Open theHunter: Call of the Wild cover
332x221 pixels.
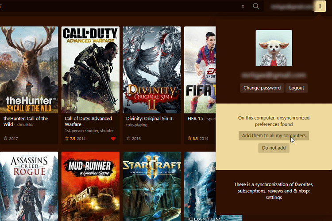click(x=29, y=70)
